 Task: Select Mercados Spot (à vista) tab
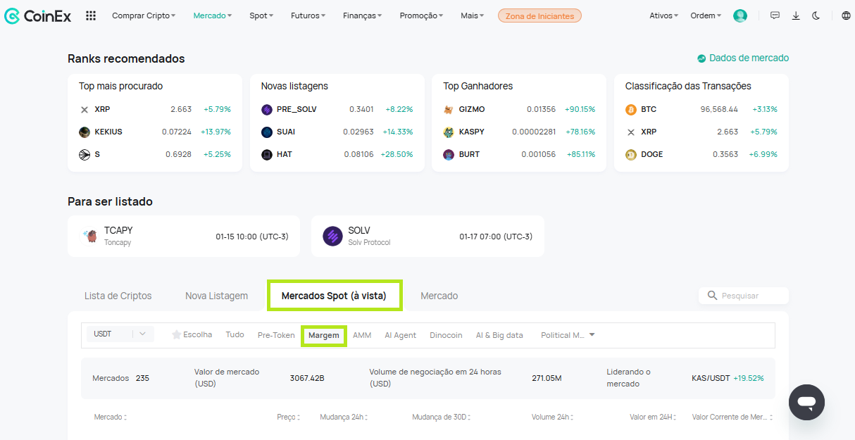[x=334, y=296]
